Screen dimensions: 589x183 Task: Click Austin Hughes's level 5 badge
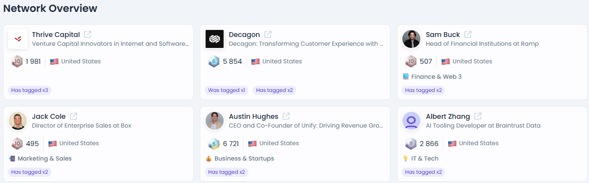tap(214, 143)
